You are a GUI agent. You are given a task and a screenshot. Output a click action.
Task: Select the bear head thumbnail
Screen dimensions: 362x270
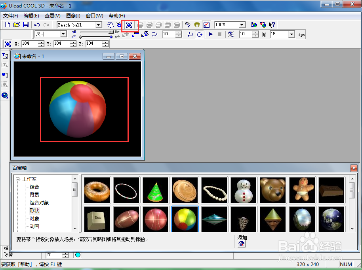click(x=273, y=190)
